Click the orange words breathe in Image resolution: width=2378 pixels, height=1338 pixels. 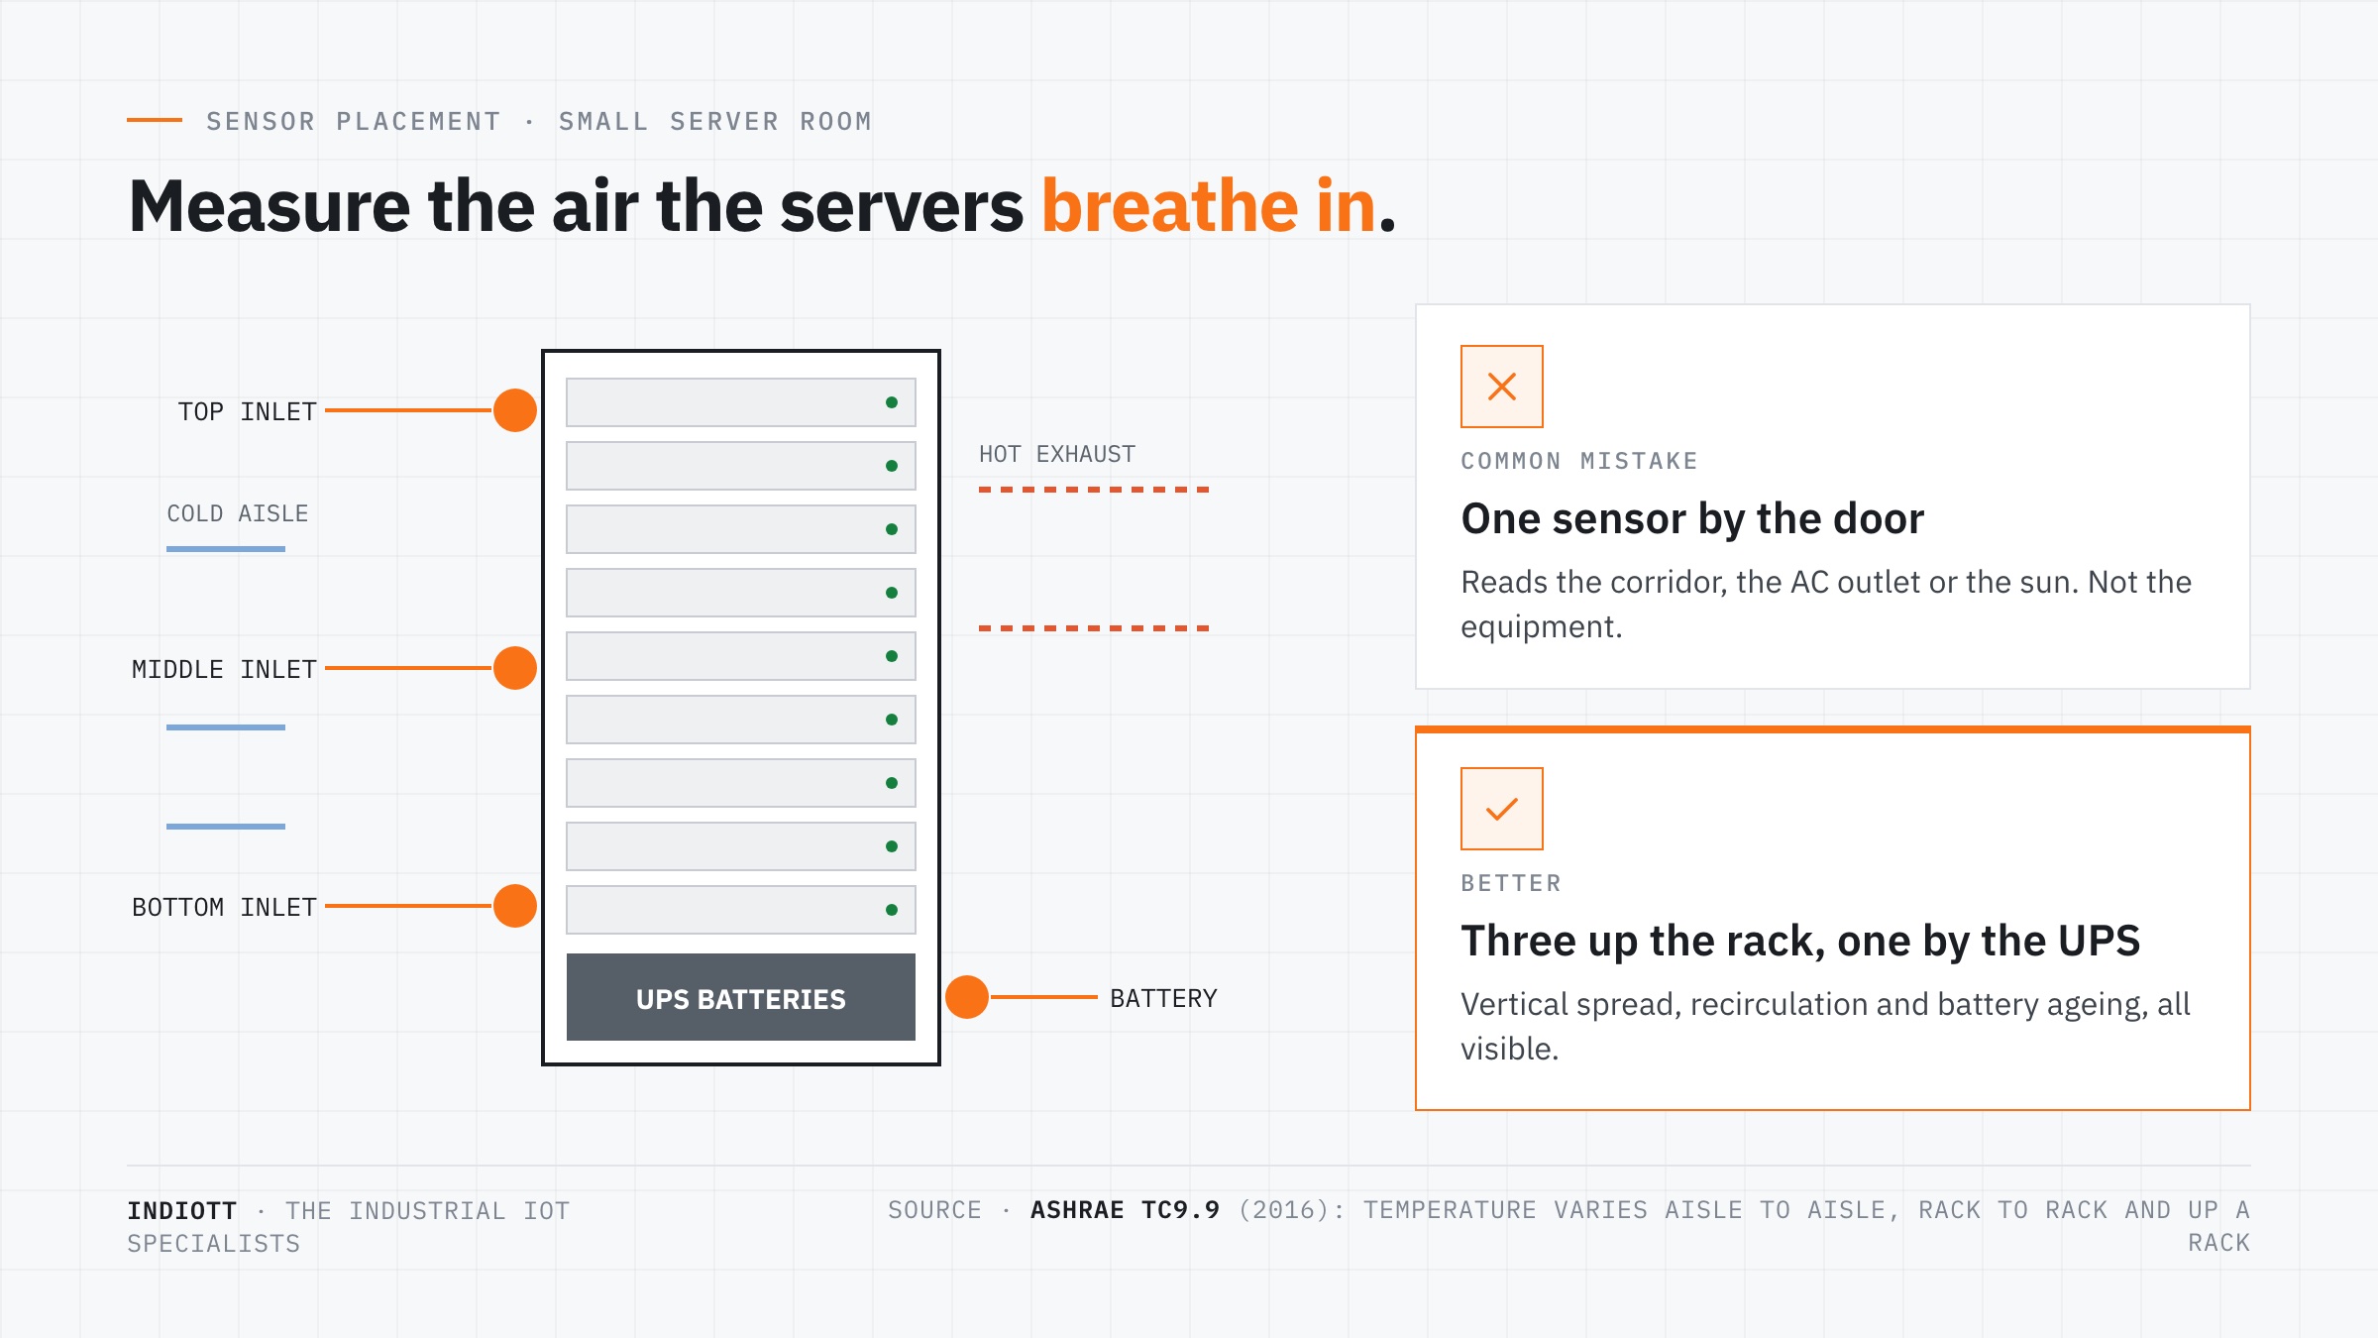1209,206
